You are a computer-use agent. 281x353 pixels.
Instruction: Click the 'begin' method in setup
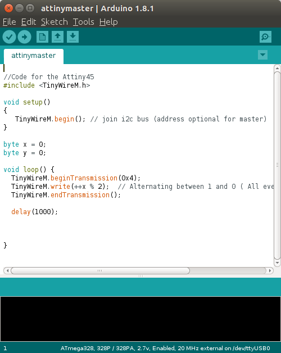64,119
